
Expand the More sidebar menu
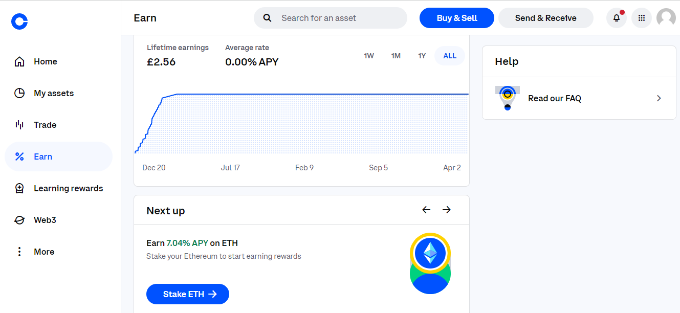point(19,252)
